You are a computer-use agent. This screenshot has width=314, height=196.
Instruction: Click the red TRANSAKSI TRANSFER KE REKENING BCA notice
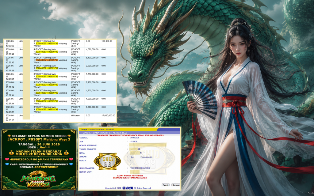(x=130, y=135)
